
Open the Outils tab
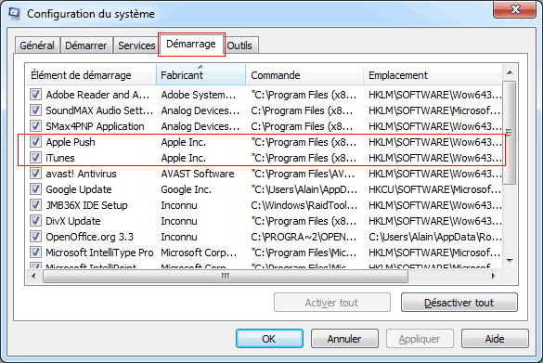pos(239,45)
